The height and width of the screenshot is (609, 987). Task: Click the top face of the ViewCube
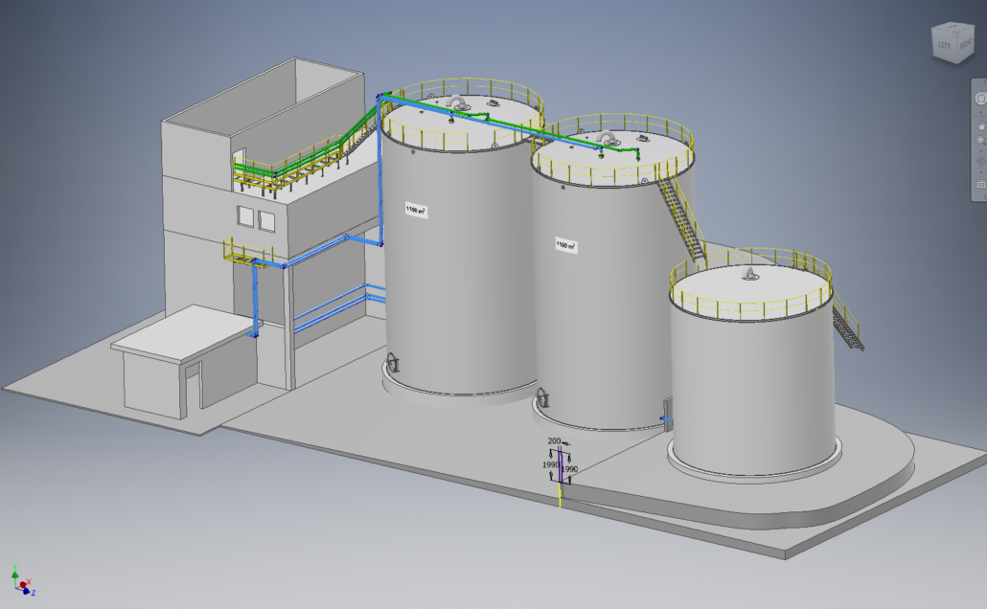(x=953, y=27)
